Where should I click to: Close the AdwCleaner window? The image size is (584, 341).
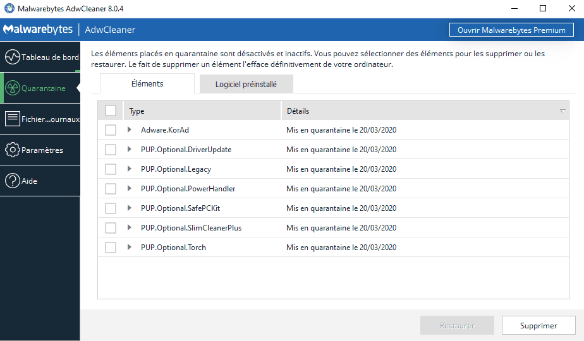click(572, 8)
